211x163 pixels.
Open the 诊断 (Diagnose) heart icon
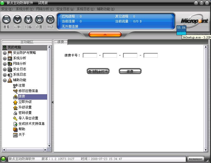[17, 19]
